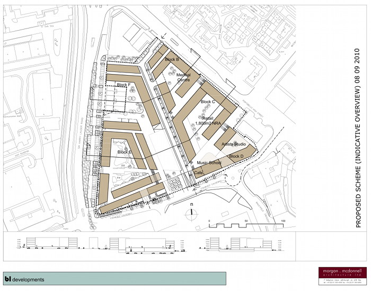Click the 'PROPOSED SCHEME (INDICATIVE OVERVIEW)' vertical title
Image resolution: width=371 pixels, height=291 pixels.
358,157
